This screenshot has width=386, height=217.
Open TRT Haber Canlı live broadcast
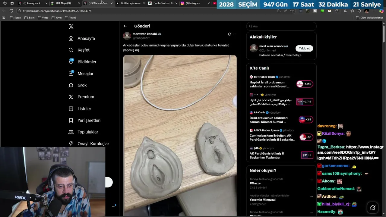click(x=281, y=82)
